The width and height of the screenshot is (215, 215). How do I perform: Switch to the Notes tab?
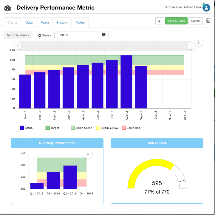80,22
